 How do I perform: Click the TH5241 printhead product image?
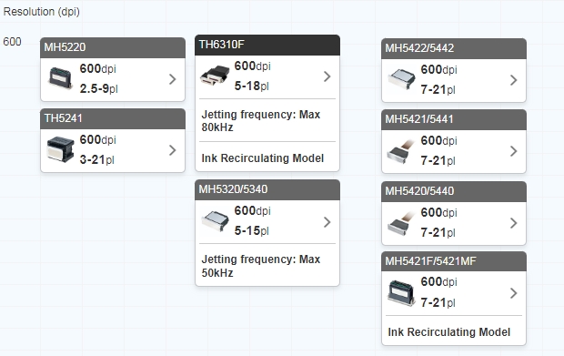click(60, 149)
